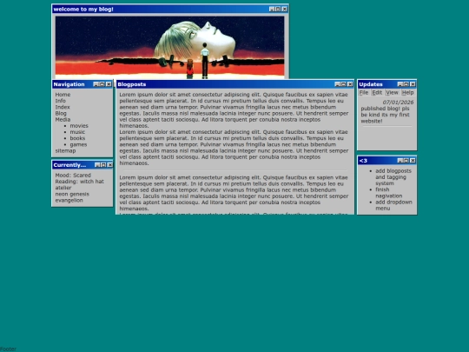Open the Blog link in Navigation

pos(61,114)
